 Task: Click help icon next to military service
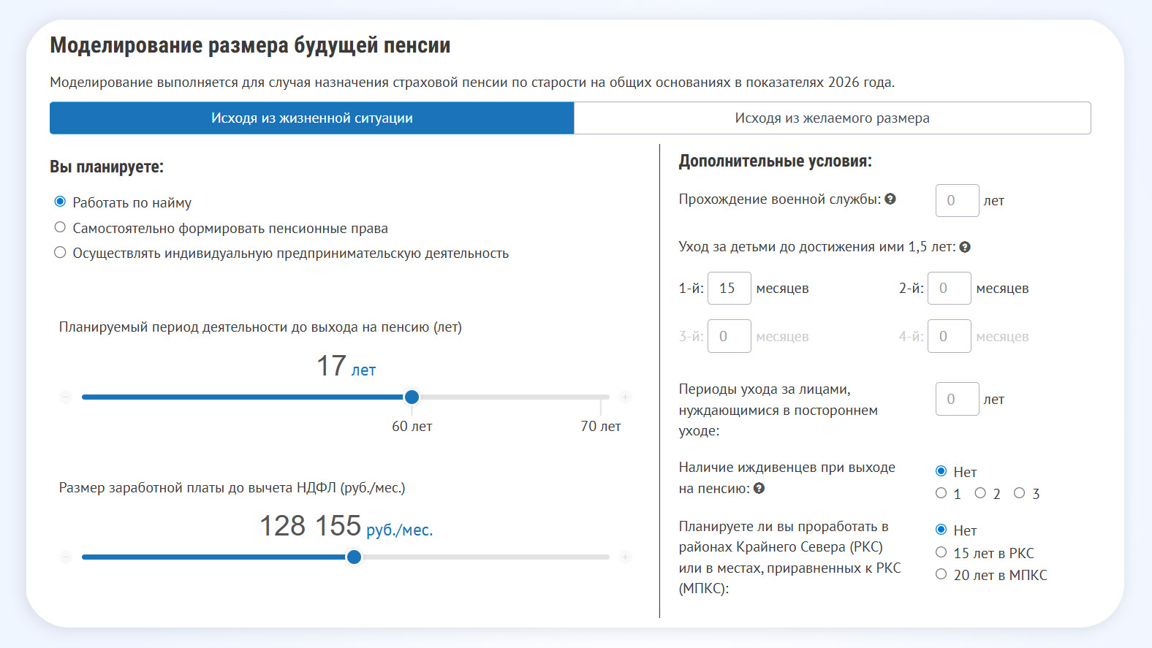coord(890,199)
